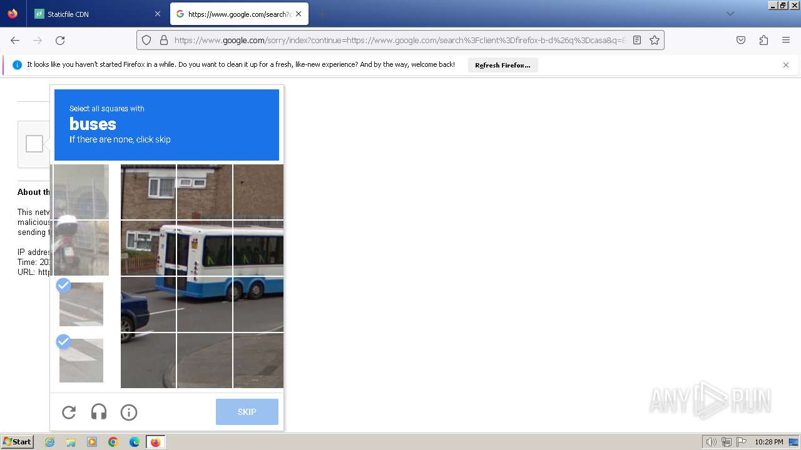Go back to the previous page
Viewport: 801px width, 450px height.
[x=15, y=40]
